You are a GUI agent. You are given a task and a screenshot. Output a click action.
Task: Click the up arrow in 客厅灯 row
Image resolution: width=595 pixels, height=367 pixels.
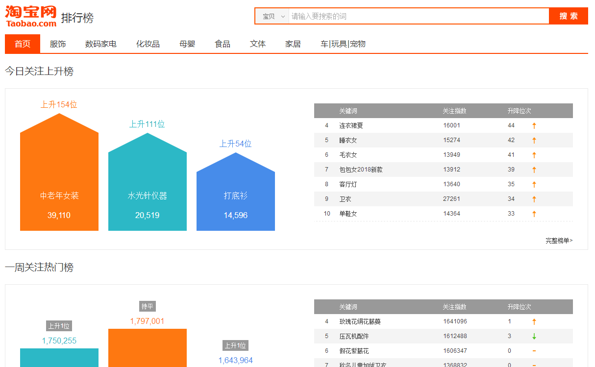(534, 184)
